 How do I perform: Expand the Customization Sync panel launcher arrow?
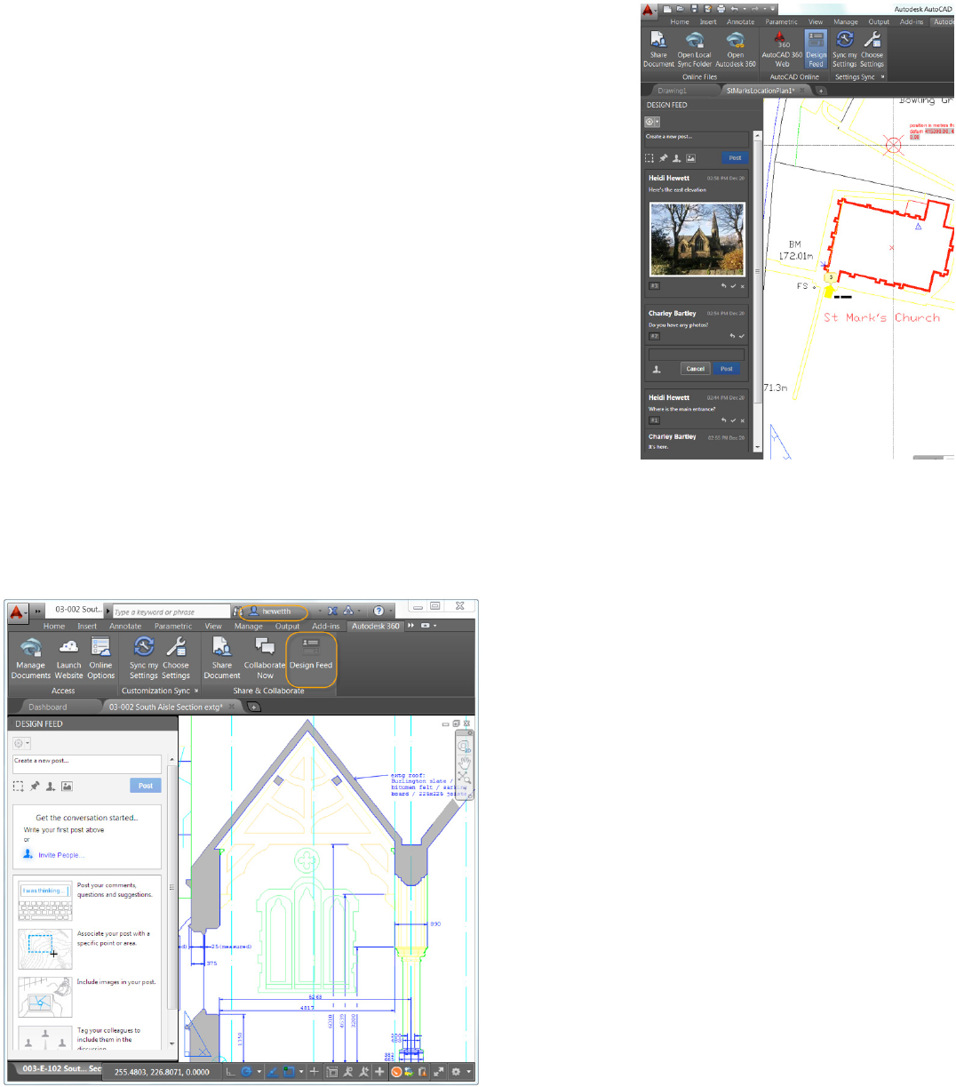[196, 691]
